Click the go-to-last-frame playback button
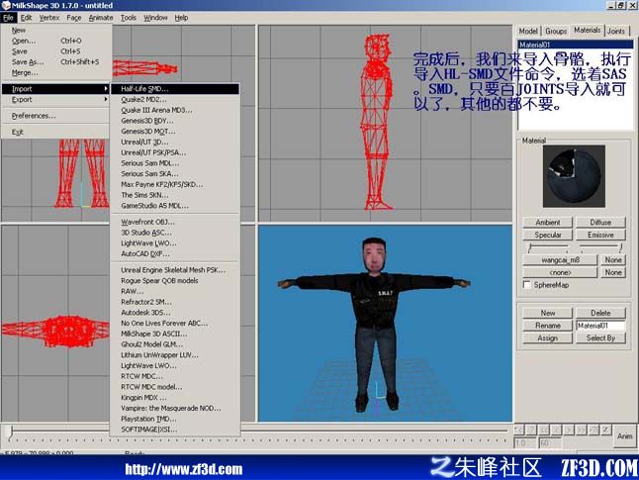 pos(594,430)
